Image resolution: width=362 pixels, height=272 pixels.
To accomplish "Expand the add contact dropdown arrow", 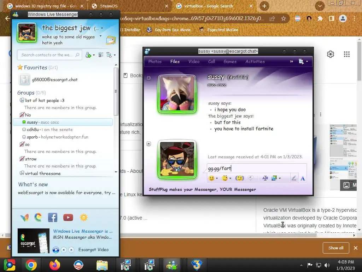I will coord(94,55).
